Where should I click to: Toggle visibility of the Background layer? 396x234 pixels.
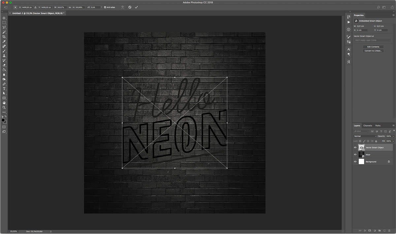[x=355, y=161]
